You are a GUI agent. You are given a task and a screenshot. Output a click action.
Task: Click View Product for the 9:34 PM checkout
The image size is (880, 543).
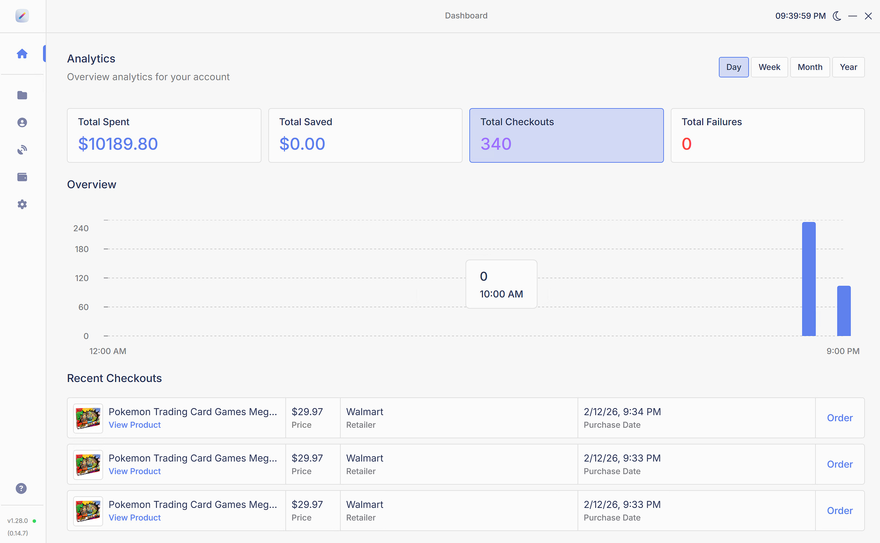(135, 425)
